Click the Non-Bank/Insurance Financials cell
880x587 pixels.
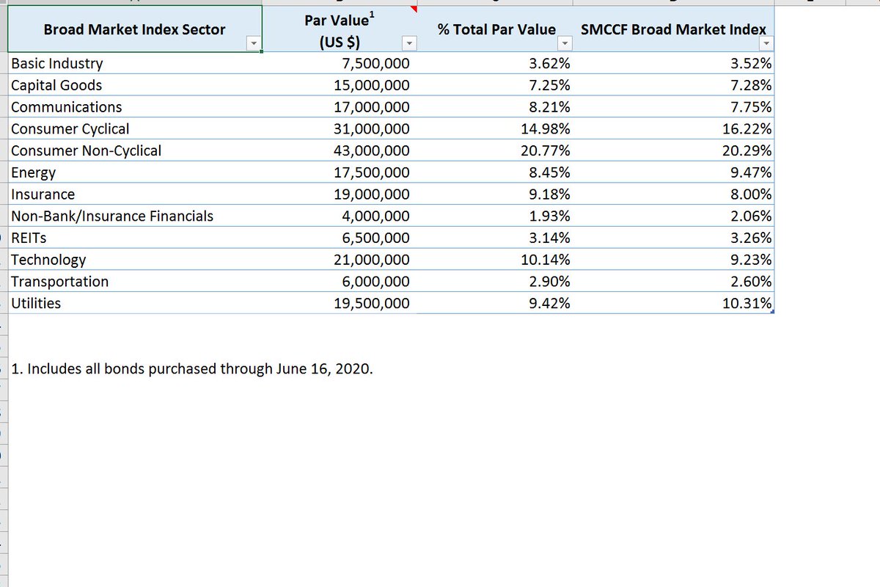click(x=136, y=216)
